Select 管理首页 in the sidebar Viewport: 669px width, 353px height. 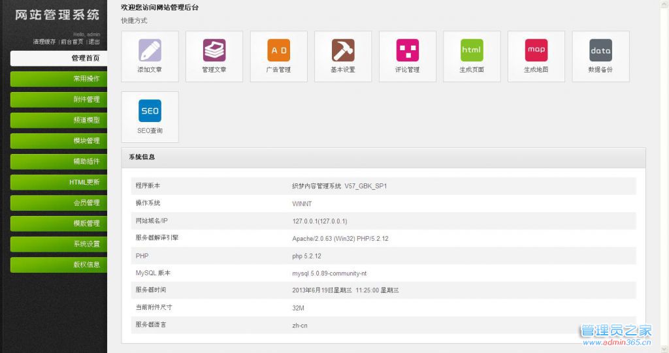coord(59,59)
